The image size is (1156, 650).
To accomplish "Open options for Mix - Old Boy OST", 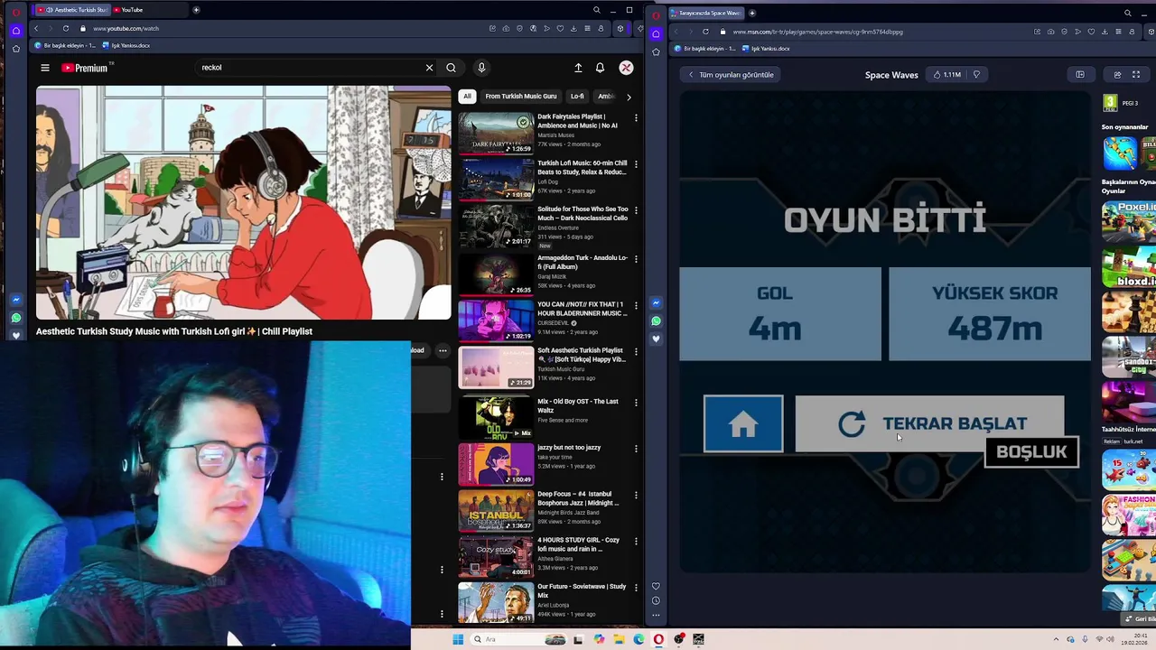I will pos(636,402).
